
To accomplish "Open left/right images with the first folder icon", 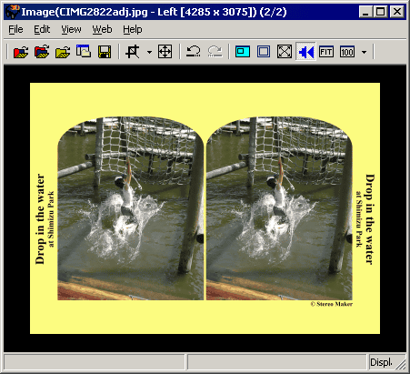I will [21, 52].
